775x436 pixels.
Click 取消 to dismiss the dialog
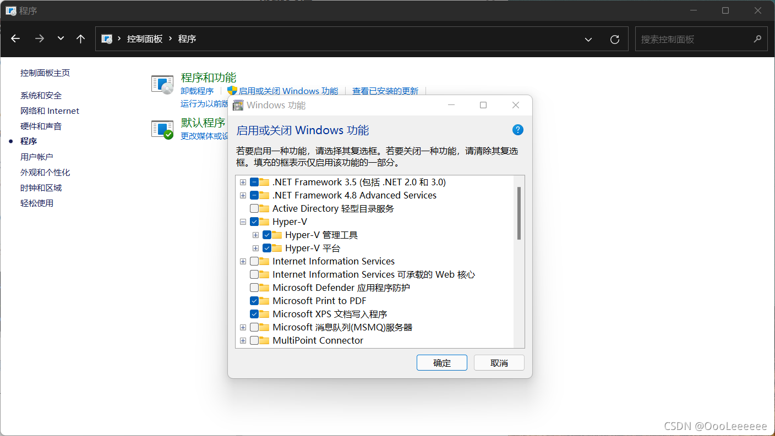pos(499,363)
